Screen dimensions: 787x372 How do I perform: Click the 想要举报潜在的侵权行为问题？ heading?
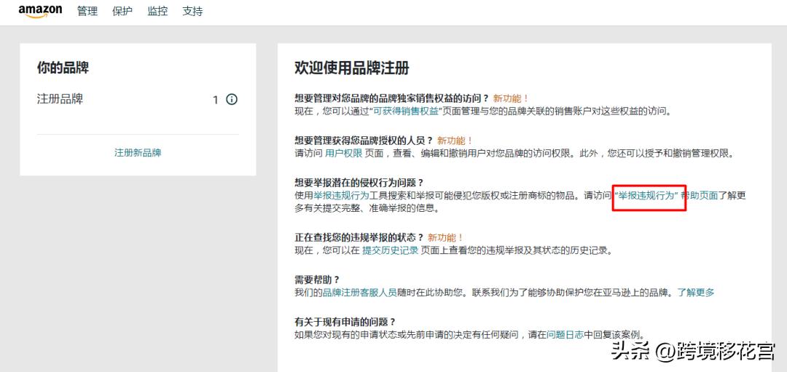(x=359, y=182)
